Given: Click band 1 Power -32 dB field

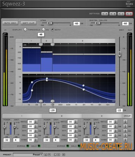Looking at the screenshot, I should (x=6, y=140).
